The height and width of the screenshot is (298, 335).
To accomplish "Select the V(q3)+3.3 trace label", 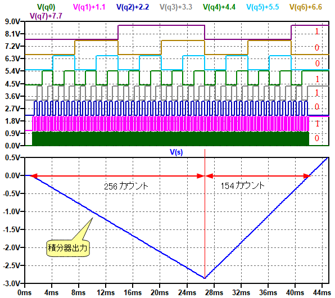I will [x=176, y=7].
